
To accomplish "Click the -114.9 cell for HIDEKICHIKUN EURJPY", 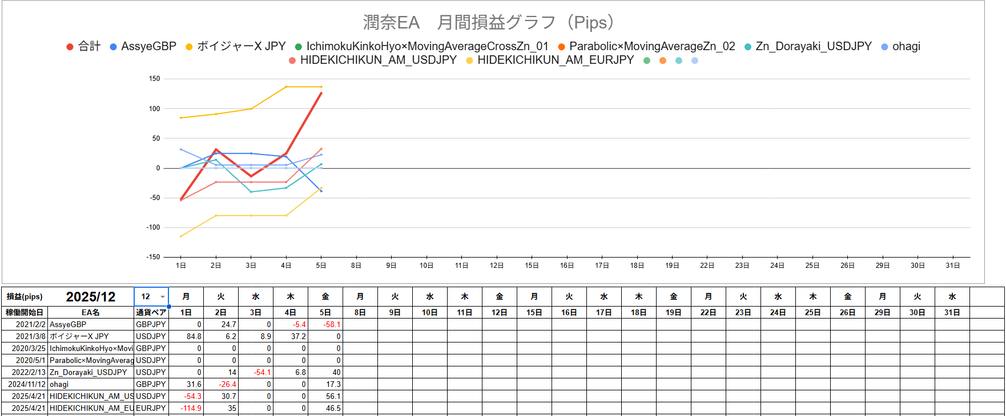I will click(186, 408).
